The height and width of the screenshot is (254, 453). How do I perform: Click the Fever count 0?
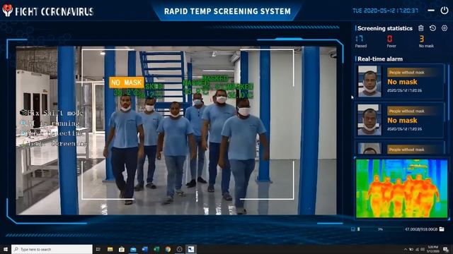390,39
